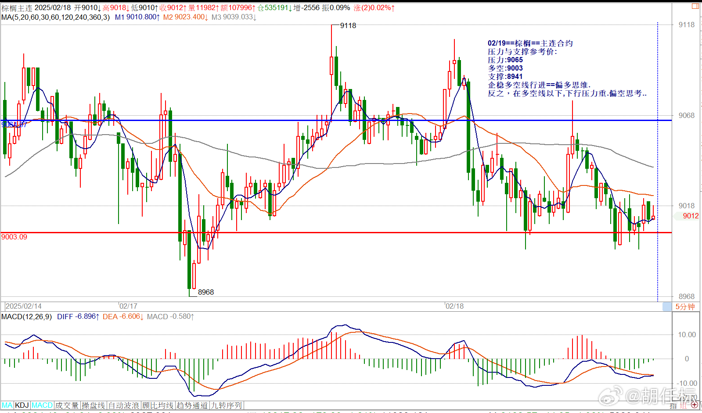
Task: Click the 压力:9065 annotation line
Action: point(505,60)
